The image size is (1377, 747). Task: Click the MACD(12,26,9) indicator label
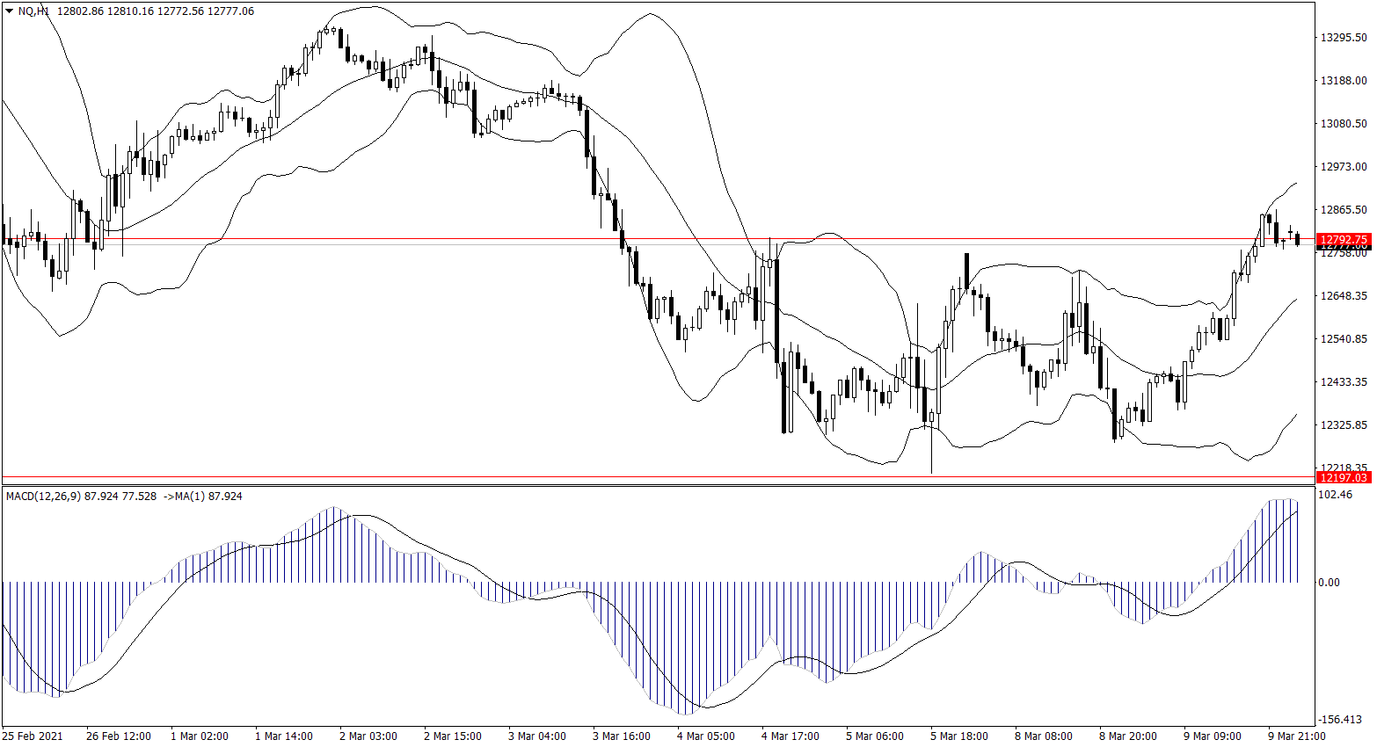[x=43, y=497]
